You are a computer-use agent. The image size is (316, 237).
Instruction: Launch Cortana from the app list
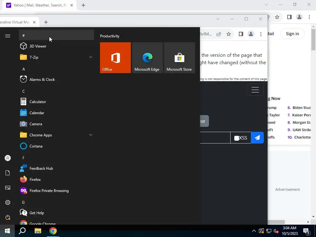[56, 146]
